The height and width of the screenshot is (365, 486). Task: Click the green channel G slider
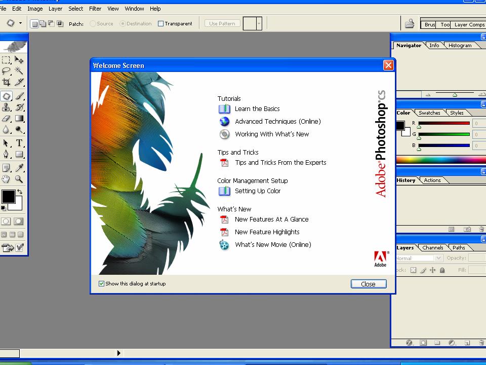point(443,134)
